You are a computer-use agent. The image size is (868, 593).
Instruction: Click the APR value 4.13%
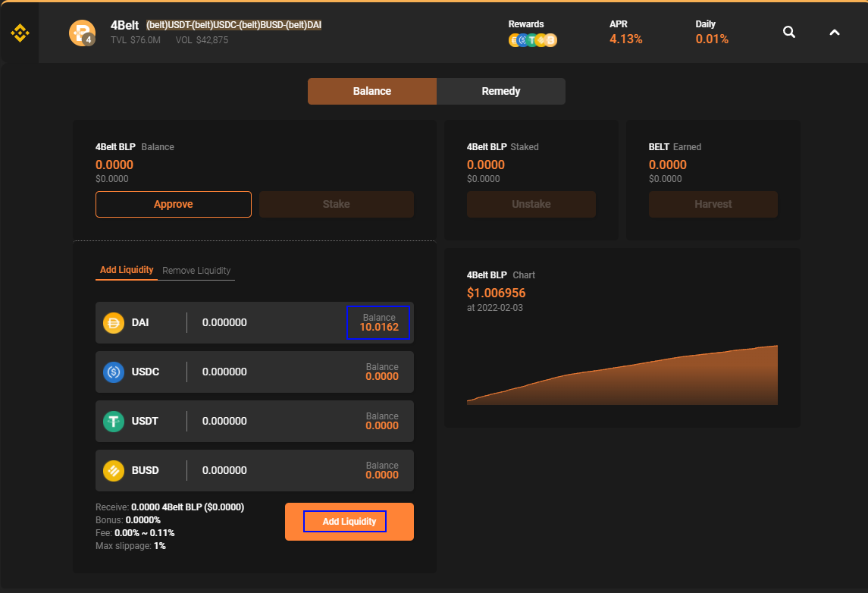click(x=626, y=39)
